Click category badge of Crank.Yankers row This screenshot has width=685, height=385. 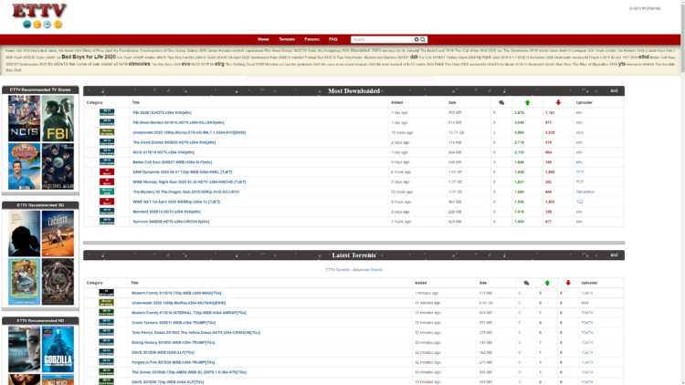106,323
